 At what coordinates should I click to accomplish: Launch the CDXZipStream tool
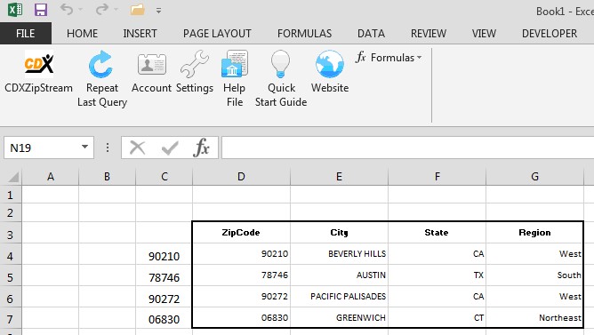pos(38,72)
